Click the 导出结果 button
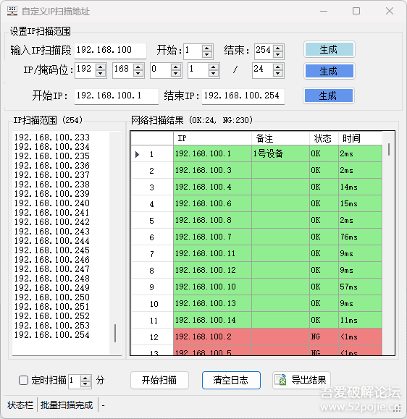 (x=302, y=380)
